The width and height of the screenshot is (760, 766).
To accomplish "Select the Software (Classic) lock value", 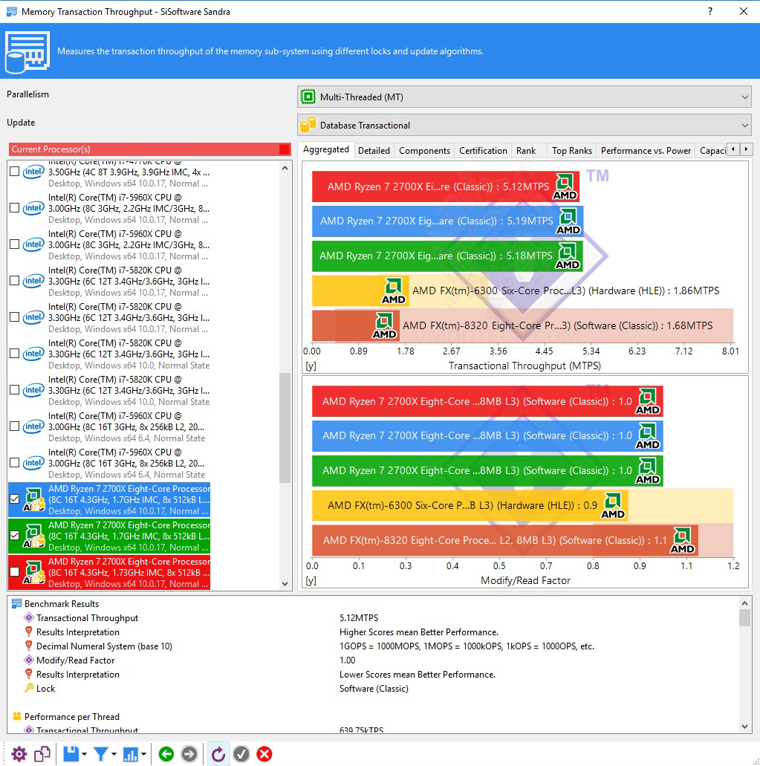I will [374, 688].
